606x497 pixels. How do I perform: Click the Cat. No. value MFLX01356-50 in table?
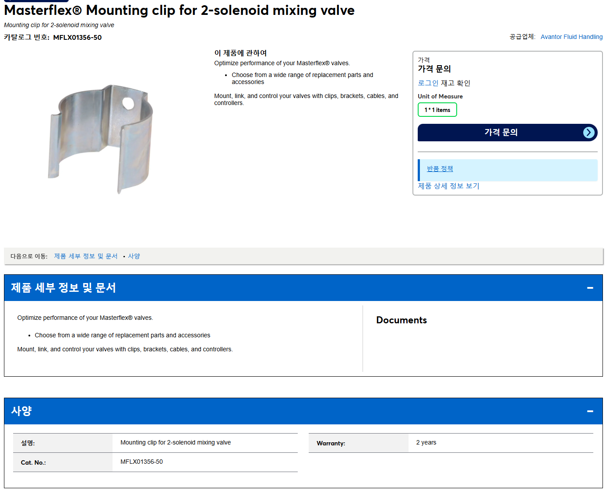click(x=141, y=462)
